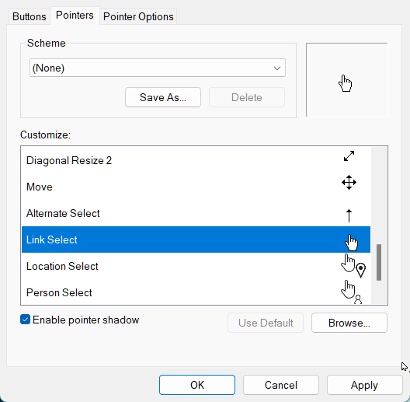Click the Browse... button
The image size is (410, 402).
click(x=349, y=323)
